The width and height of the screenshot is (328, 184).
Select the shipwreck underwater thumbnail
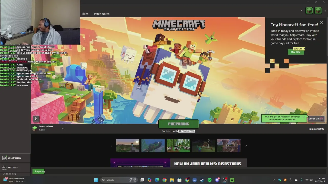[153, 146]
